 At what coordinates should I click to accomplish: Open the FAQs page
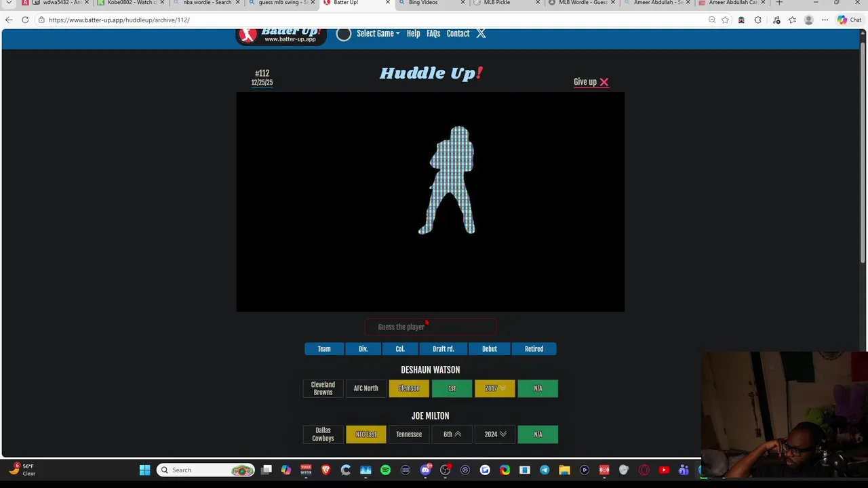pos(433,33)
